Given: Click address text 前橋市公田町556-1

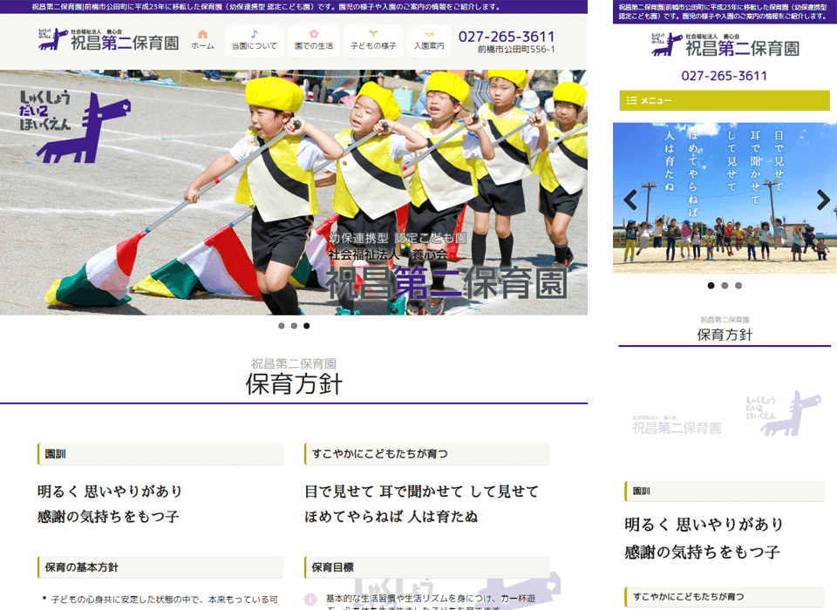Looking at the screenshot, I should 515,49.
